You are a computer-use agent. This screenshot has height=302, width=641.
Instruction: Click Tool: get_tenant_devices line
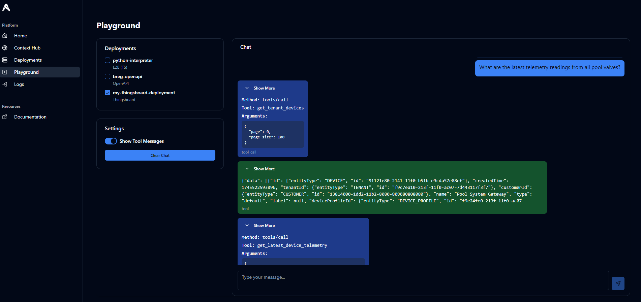[273, 108]
